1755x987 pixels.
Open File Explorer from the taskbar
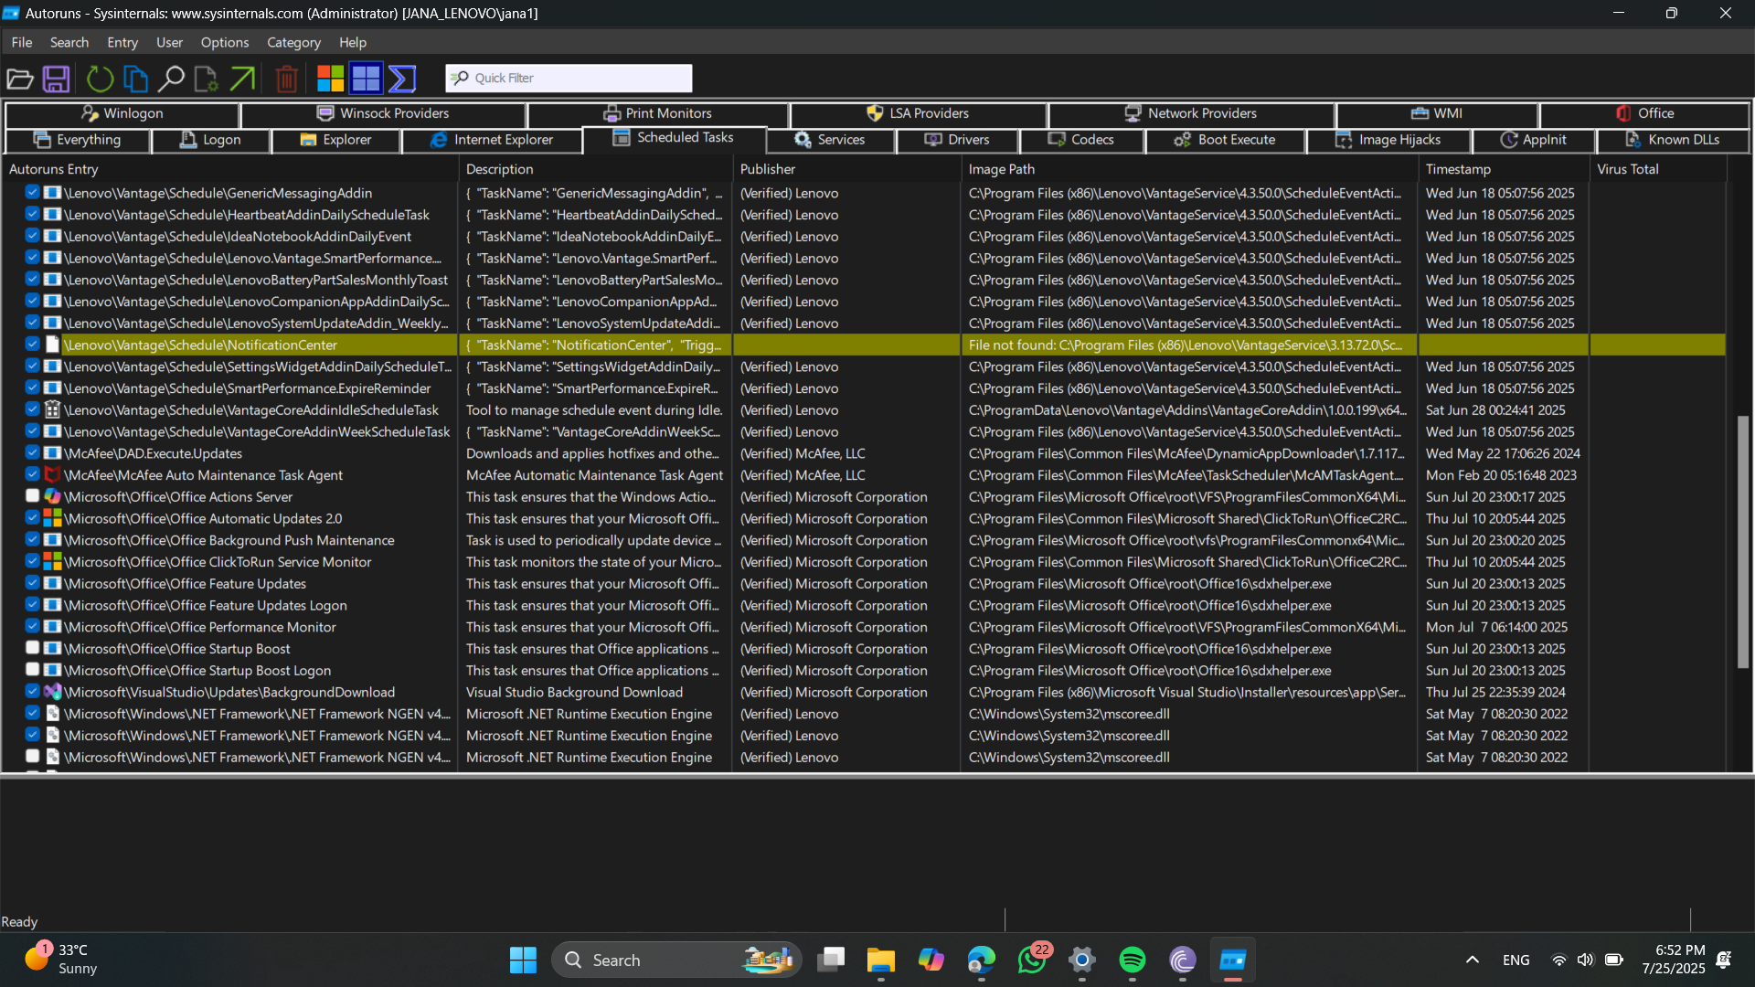tap(881, 960)
